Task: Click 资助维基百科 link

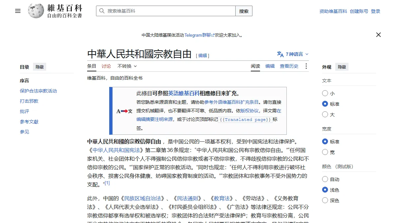Action: click(333, 11)
